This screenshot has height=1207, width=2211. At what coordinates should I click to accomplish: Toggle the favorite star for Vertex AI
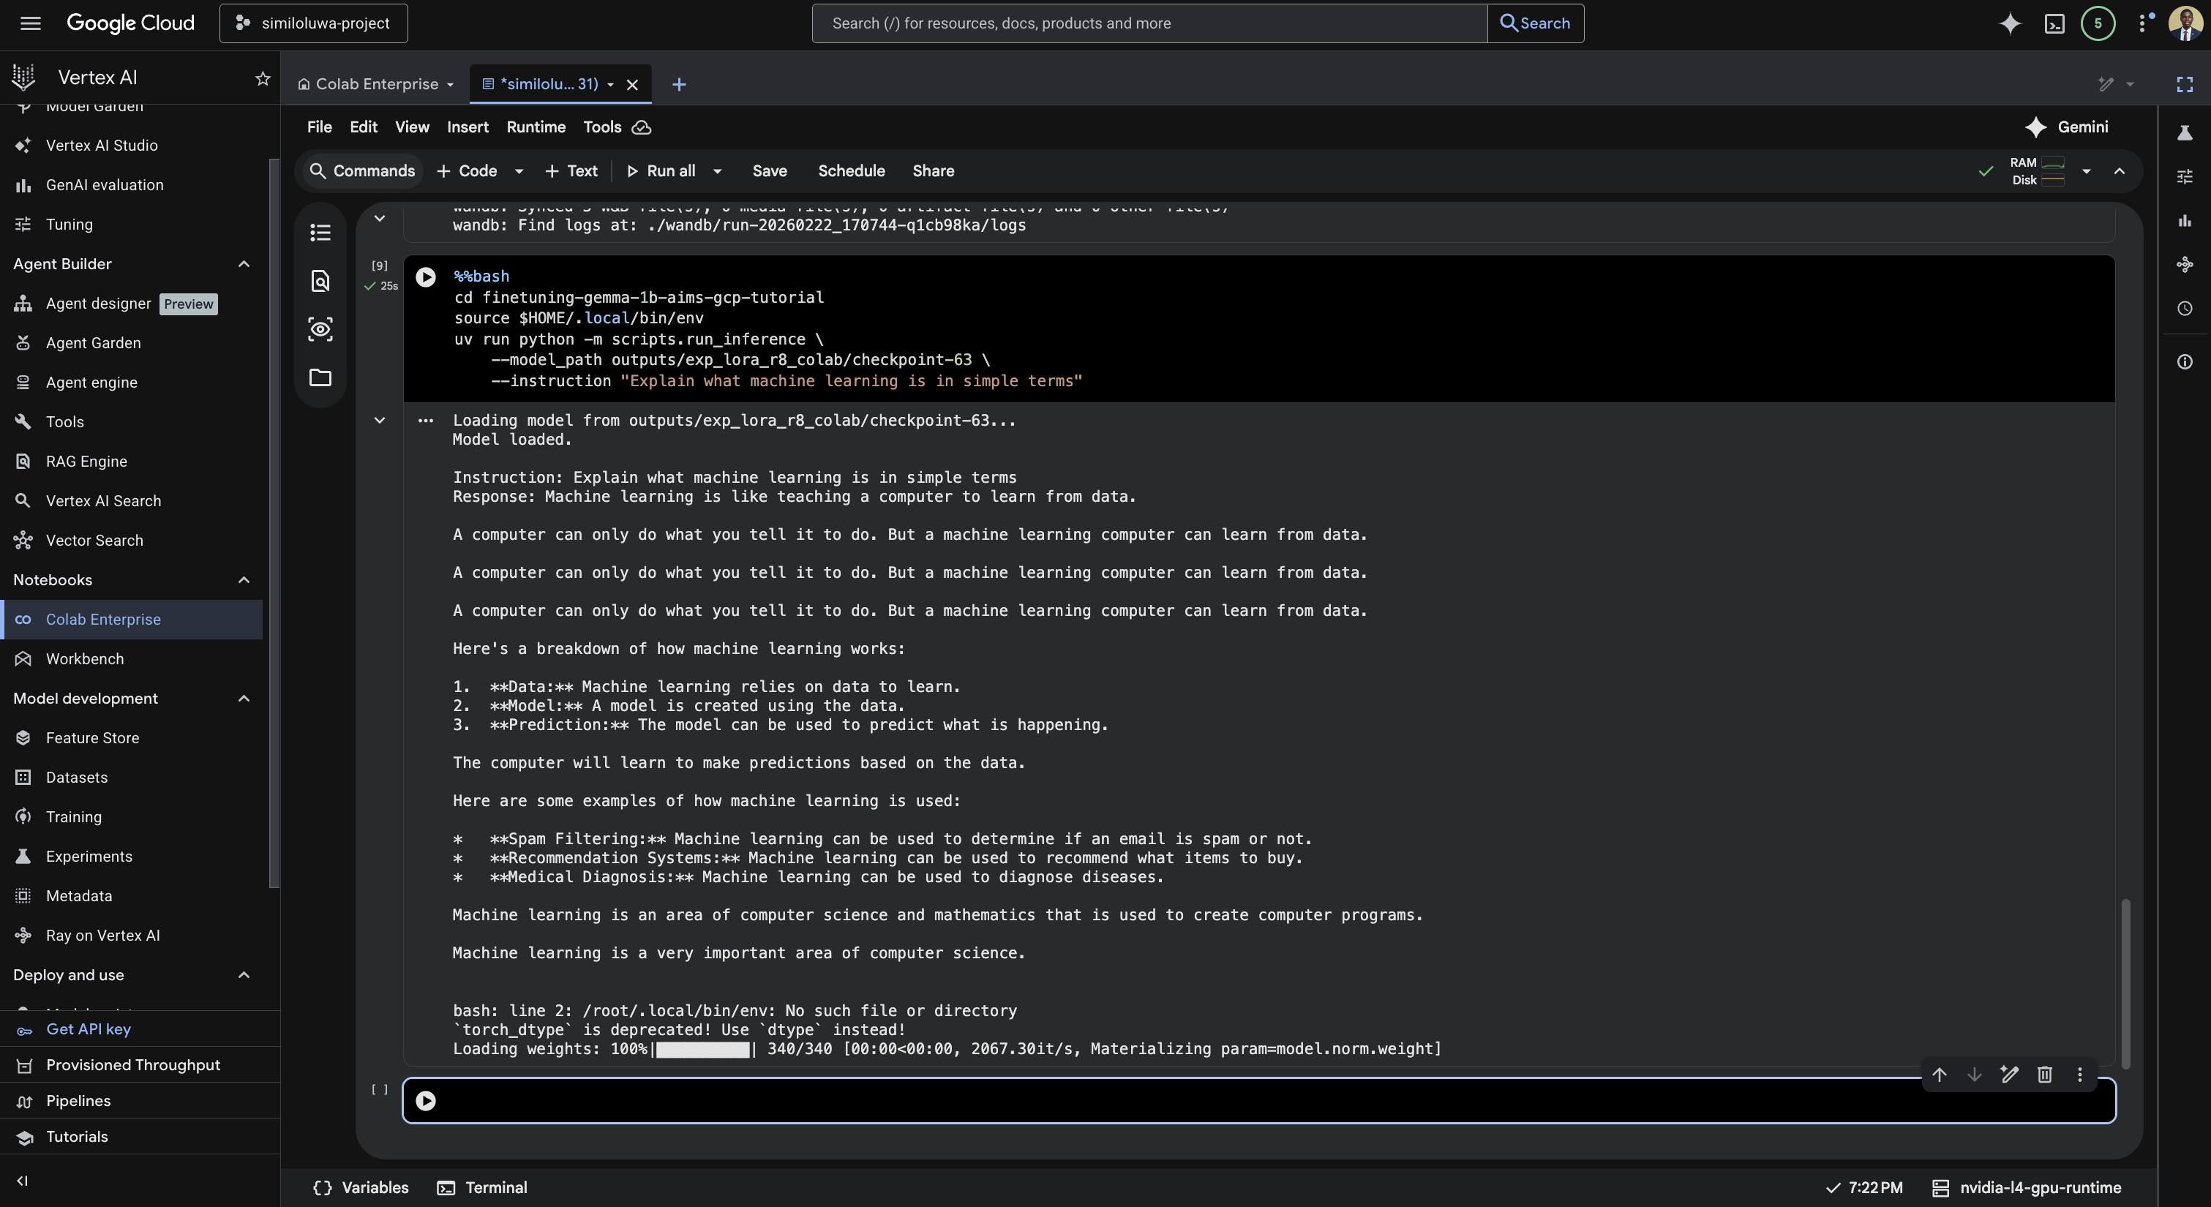(262, 78)
